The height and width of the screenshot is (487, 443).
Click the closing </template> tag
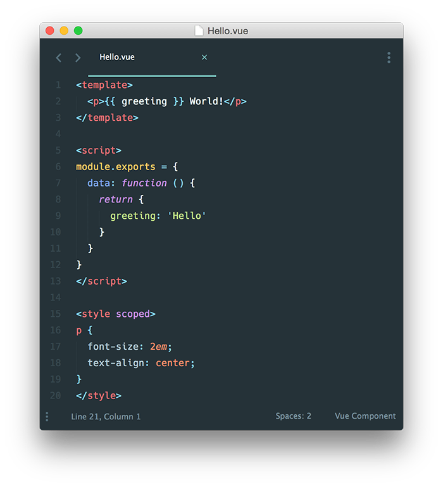click(x=107, y=118)
